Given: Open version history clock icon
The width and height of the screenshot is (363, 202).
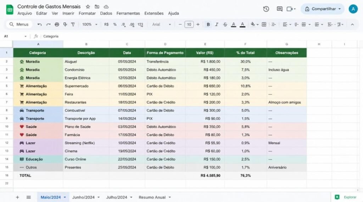Looking at the screenshot, I should coord(266,9).
